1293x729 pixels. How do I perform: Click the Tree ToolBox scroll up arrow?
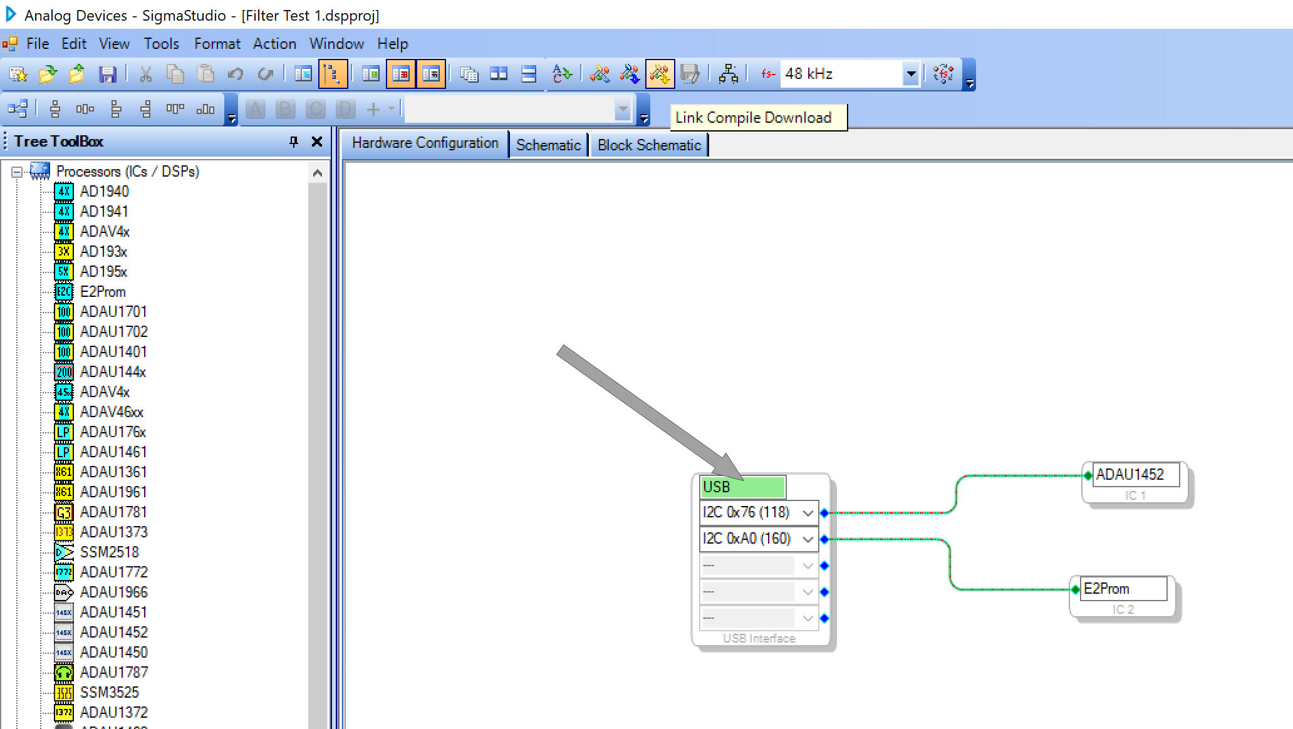[318, 173]
